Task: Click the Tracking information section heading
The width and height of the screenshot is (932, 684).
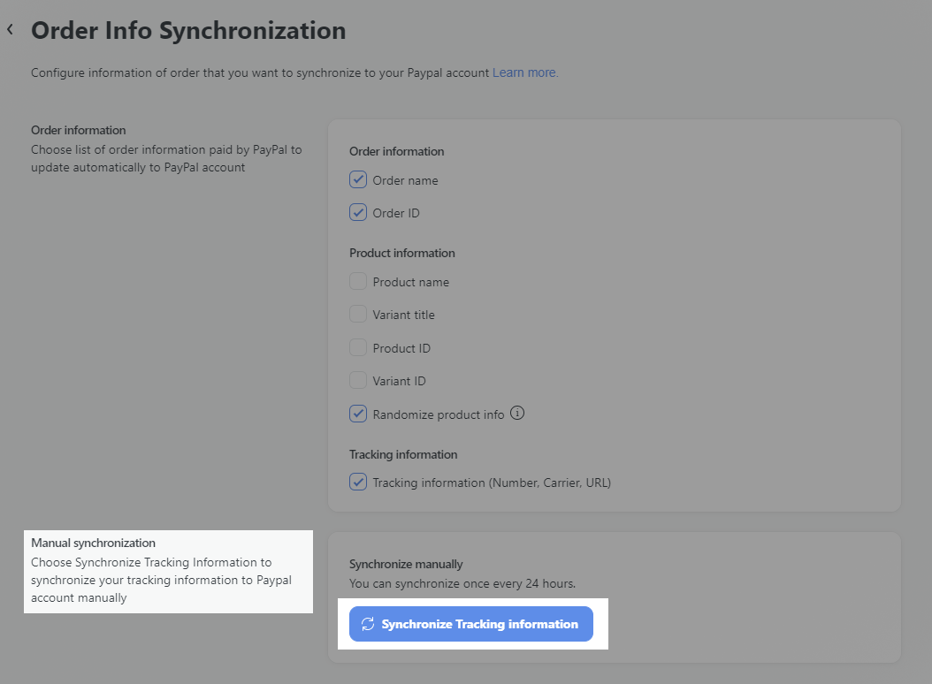Action: pyautogui.click(x=403, y=454)
